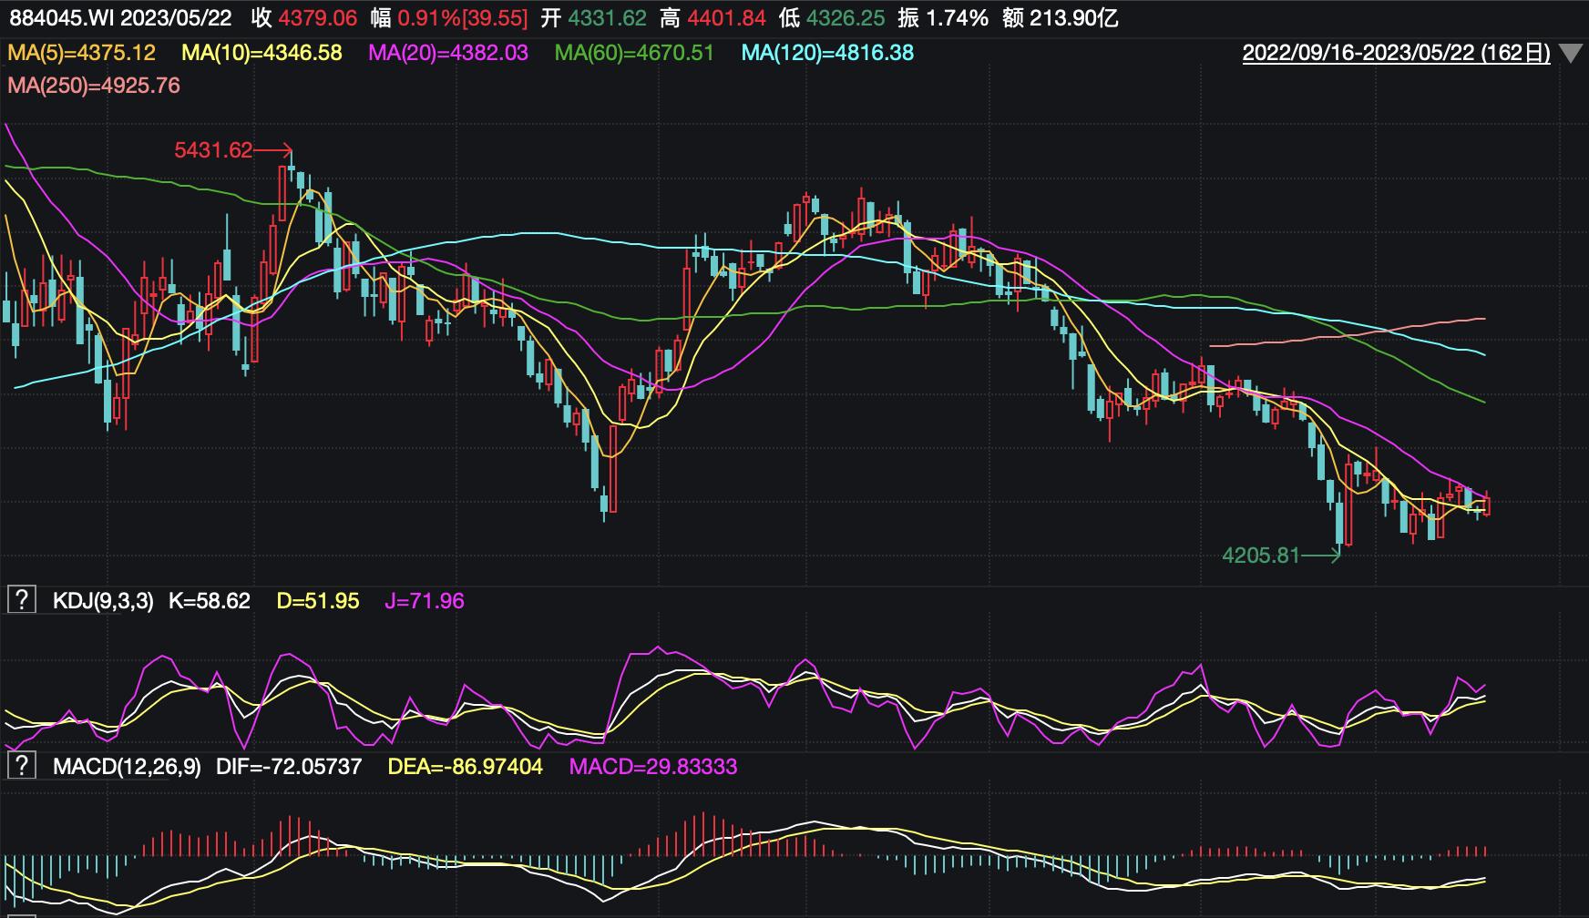Open KDJ(9,3,3) indicator parameters
The height and width of the screenshot is (918, 1589).
[x=103, y=601]
